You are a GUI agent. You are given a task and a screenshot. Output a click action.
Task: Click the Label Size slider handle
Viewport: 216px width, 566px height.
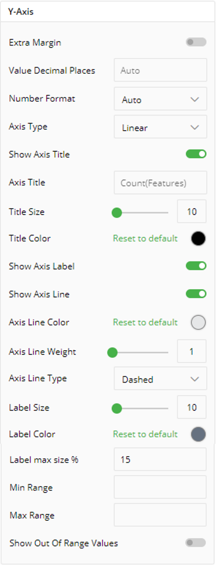tap(117, 408)
